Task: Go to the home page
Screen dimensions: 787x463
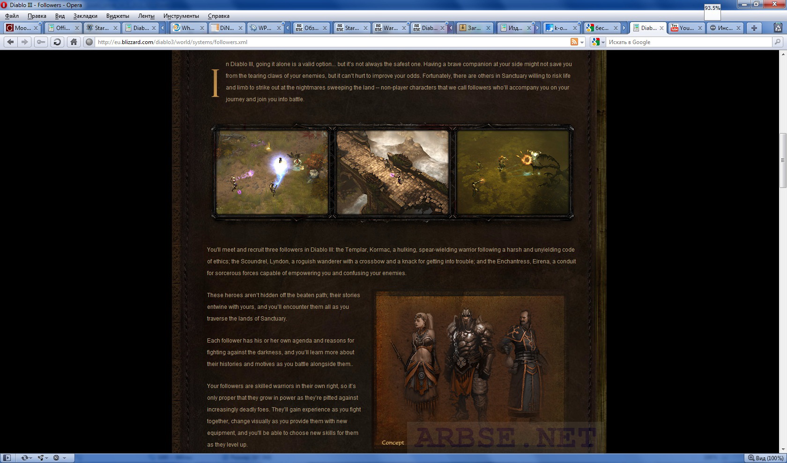Action: (x=74, y=42)
